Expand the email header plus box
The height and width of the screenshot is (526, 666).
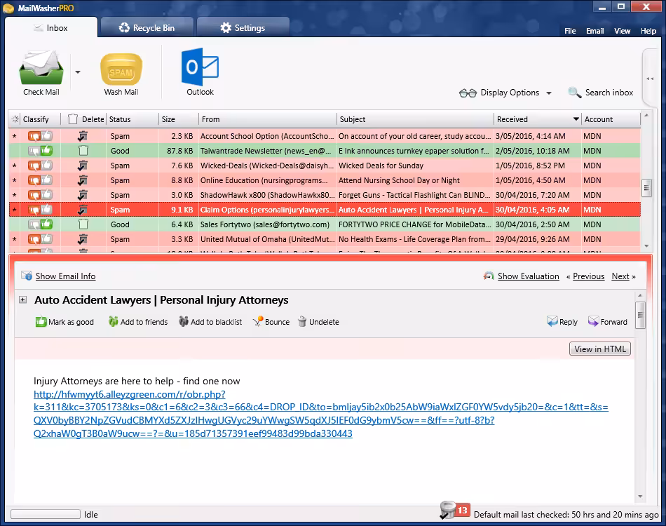point(22,300)
